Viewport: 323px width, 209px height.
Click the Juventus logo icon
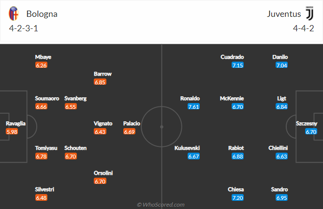point(308,13)
